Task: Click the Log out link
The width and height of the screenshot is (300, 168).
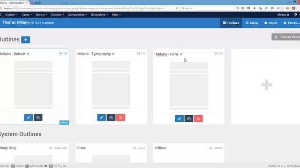Action: [x=62, y=166]
